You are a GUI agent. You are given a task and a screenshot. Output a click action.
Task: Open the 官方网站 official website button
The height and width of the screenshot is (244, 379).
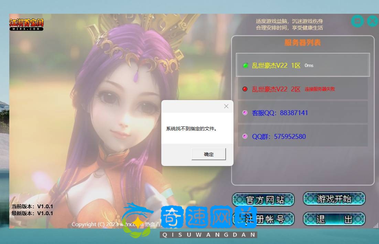point(263,200)
